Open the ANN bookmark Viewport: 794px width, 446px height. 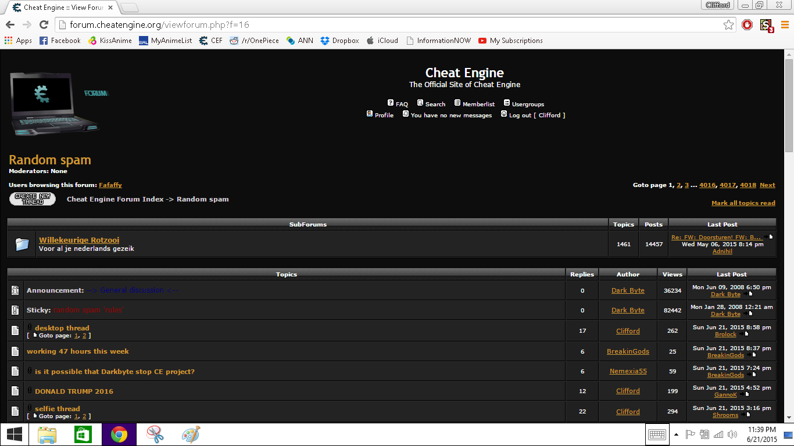(299, 41)
